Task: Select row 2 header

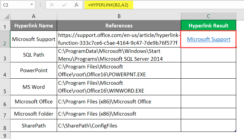Action: coord(5,39)
